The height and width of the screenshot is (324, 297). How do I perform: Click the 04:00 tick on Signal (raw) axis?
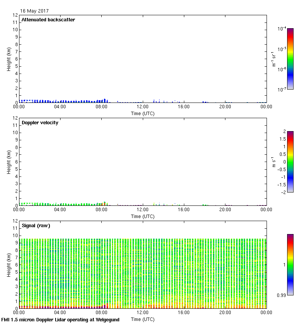pyautogui.click(x=60, y=313)
